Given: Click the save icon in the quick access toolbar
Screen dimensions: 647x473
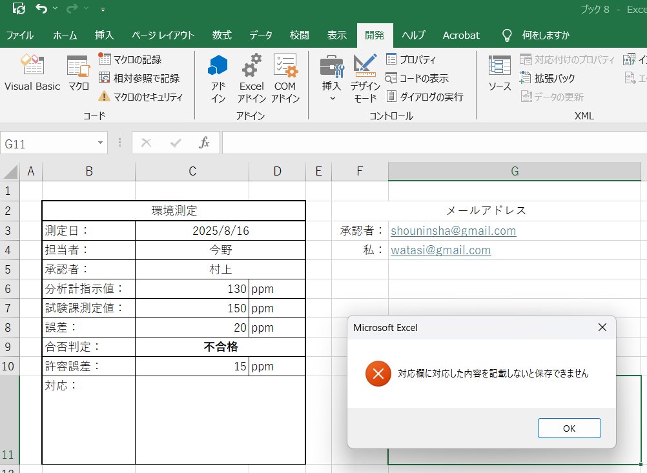Looking at the screenshot, I should pyautogui.click(x=19, y=8).
